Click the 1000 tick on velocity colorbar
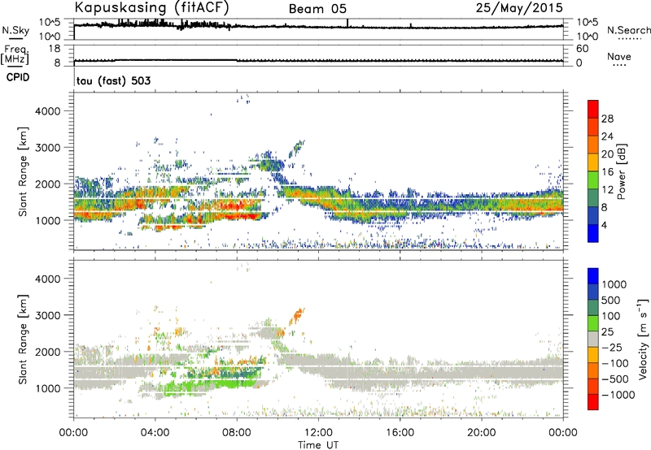Viewport: 651px width, 450px height. tap(614, 284)
